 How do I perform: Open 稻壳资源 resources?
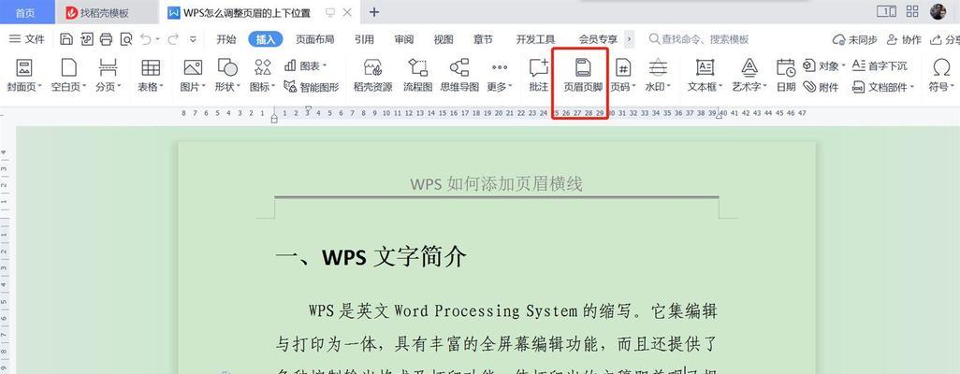(372, 76)
